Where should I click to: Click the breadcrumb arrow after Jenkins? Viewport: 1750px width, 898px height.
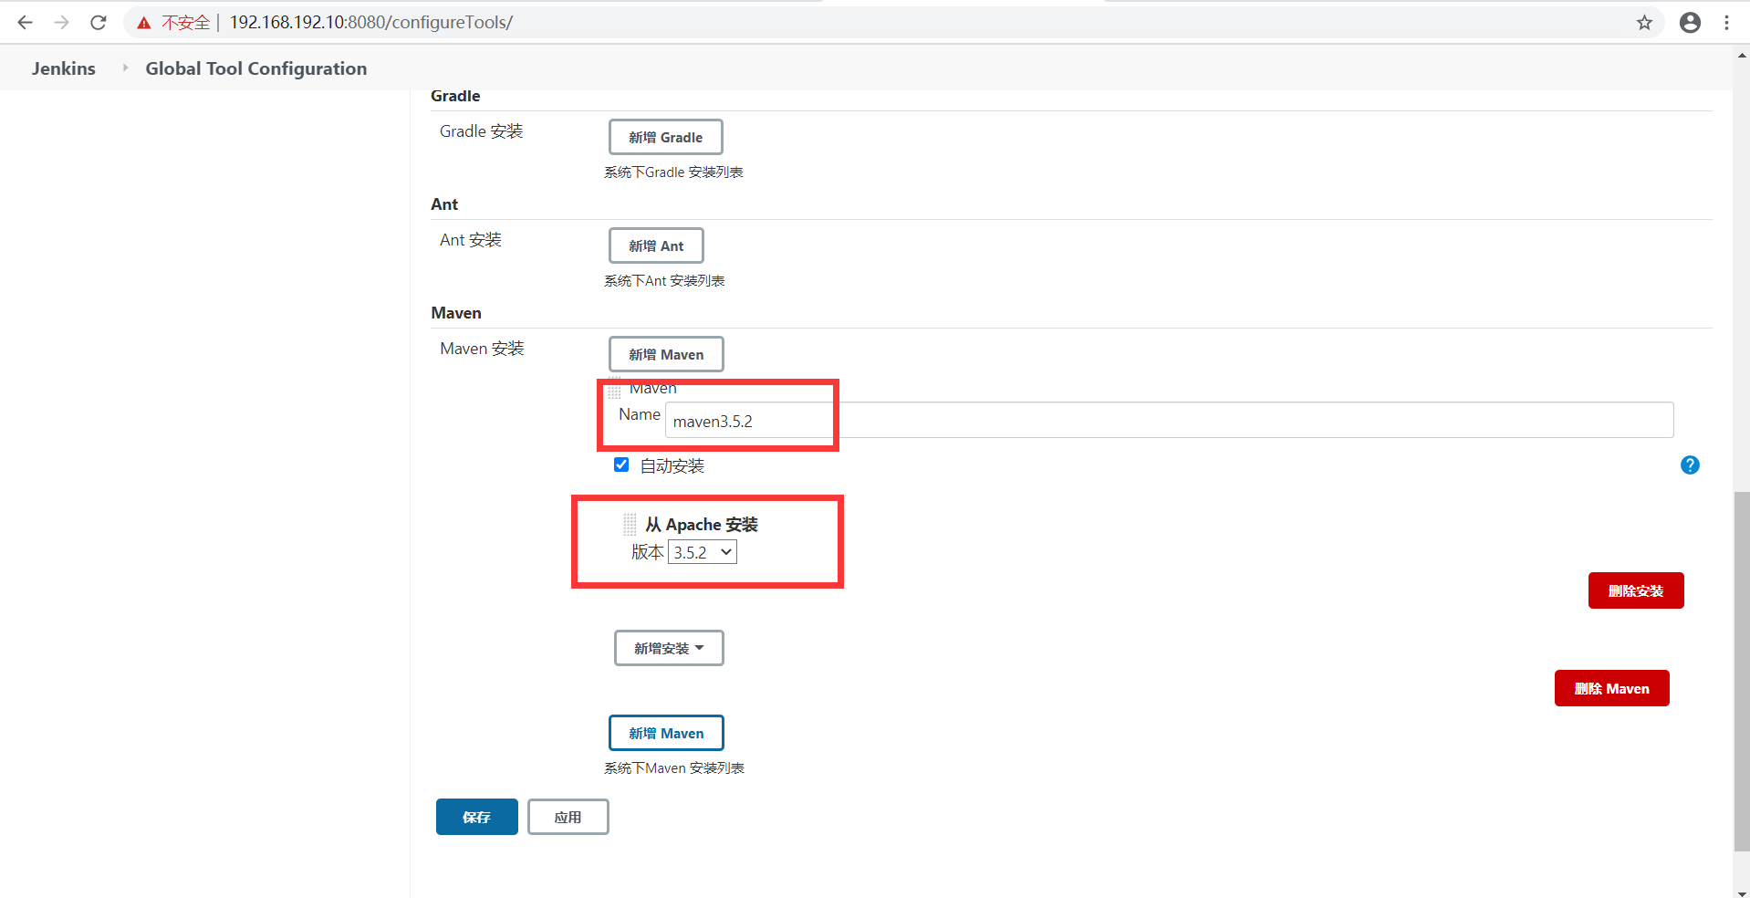pyautogui.click(x=125, y=68)
